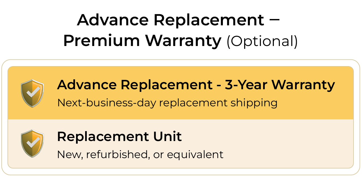
Task: Select the Replacement Unit heading
Action: (x=119, y=136)
